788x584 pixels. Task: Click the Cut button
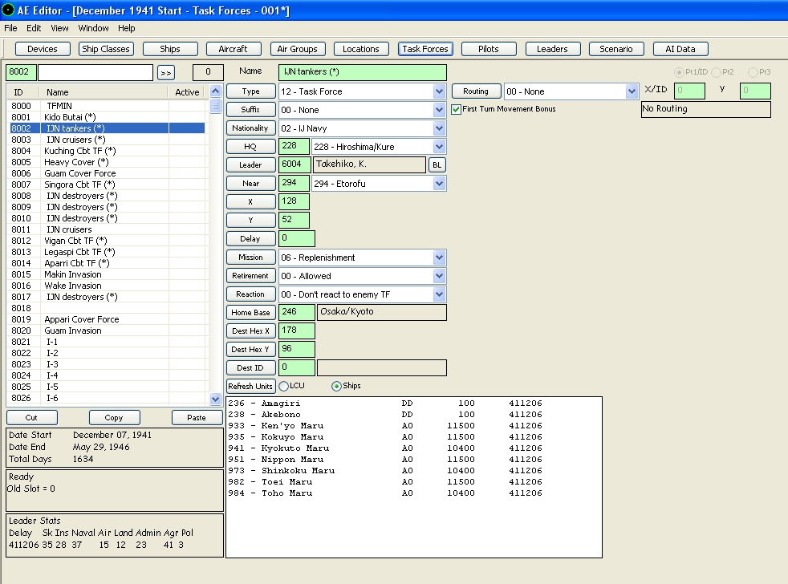pos(31,418)
